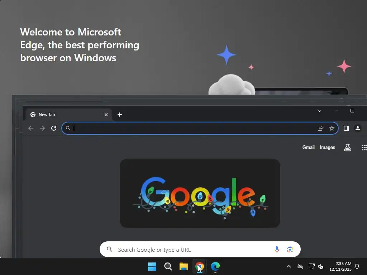Screen dimensions: 367x275
Task: Minimize the Chrome window
Action: tap(336, 111)
